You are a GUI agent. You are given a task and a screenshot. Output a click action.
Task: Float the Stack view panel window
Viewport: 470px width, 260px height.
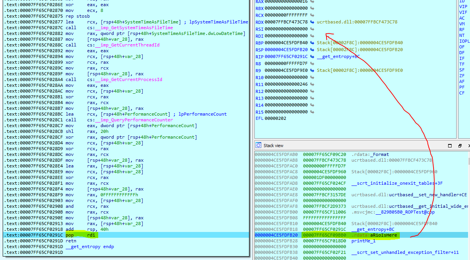pyautogui.click(x=460, y=146)
